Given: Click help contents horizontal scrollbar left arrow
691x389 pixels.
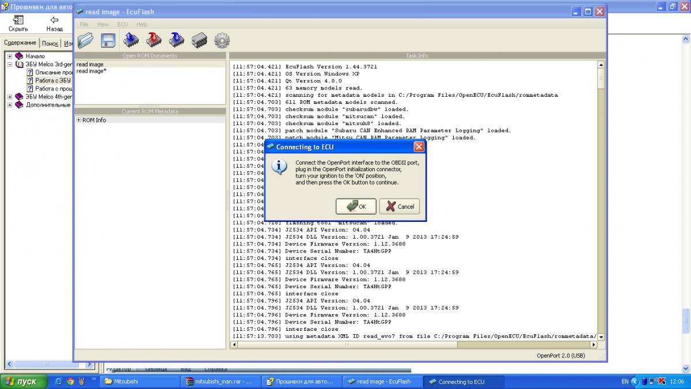Looking at the screenshot, I should point(9,365).
